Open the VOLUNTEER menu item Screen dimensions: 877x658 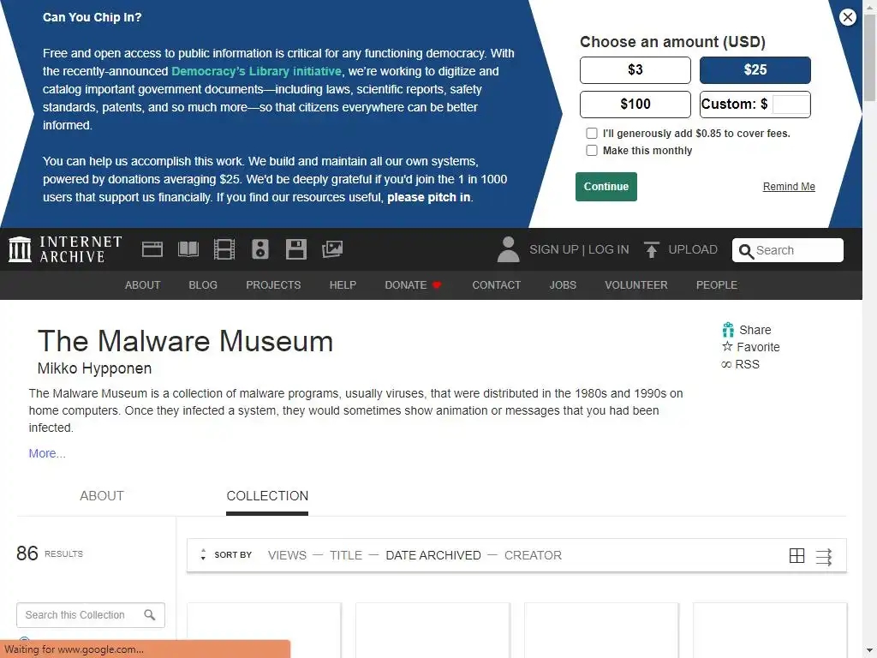coord(636,285)
